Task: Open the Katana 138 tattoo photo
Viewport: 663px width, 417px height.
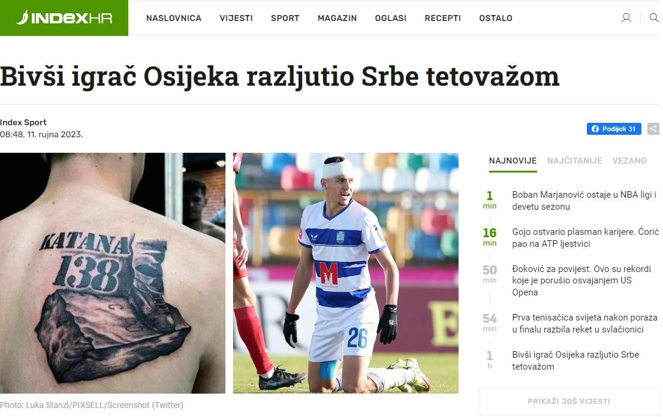Action: [113, 273]
